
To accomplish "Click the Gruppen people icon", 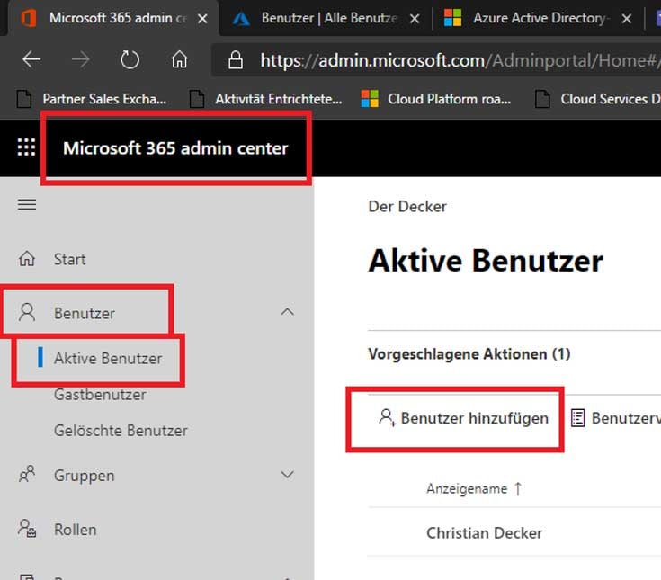I will (x=27, y=474).
